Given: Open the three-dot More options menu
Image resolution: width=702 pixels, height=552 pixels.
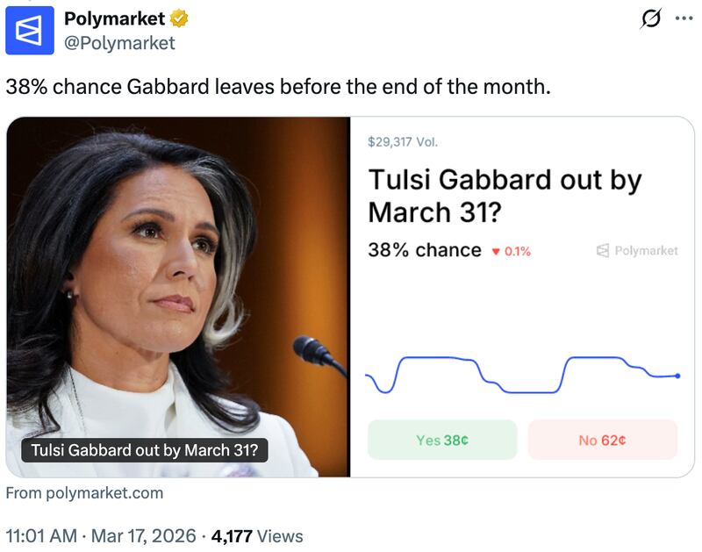Looking at the screenshot, I should point(683,18).
